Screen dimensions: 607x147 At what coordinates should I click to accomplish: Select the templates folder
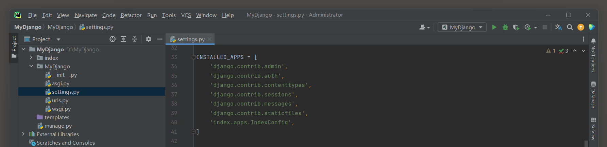[x=53, y=117]
